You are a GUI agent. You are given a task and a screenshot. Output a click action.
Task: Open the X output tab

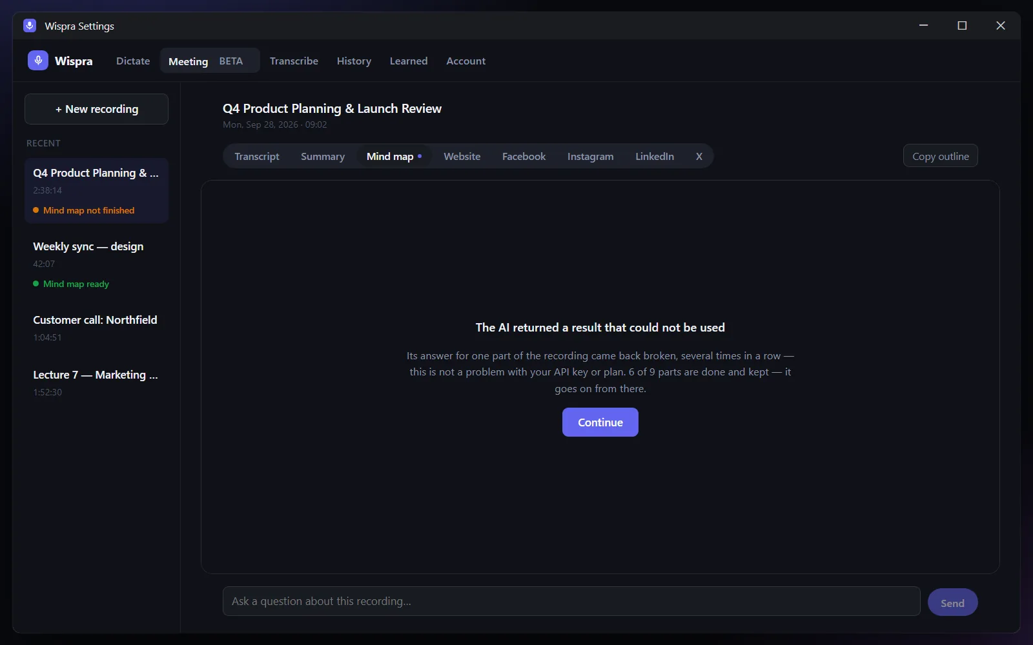[x=699, y=156]
